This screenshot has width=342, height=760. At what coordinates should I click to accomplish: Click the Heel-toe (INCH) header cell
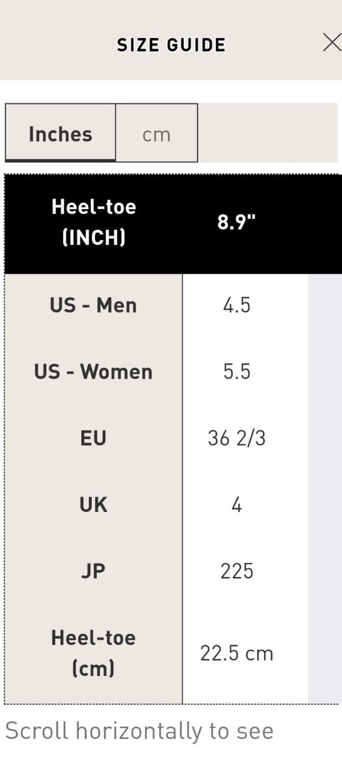[x=94, y=223]
